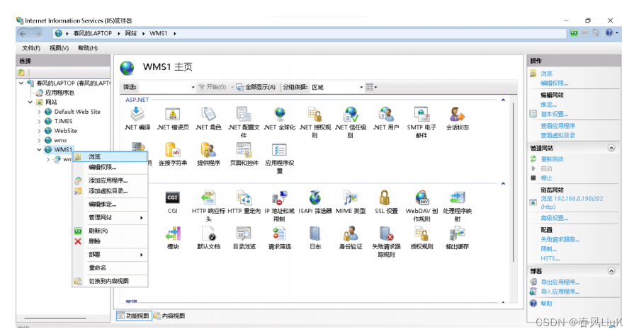Collapse the WMS1 tree node
This screenshot has width=634, height=334.
tap(39, 150)
